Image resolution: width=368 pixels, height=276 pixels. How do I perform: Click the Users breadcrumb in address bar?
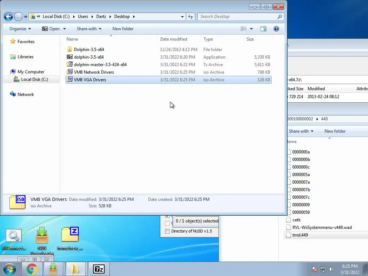pyautogui.click(x=83, y=17)
